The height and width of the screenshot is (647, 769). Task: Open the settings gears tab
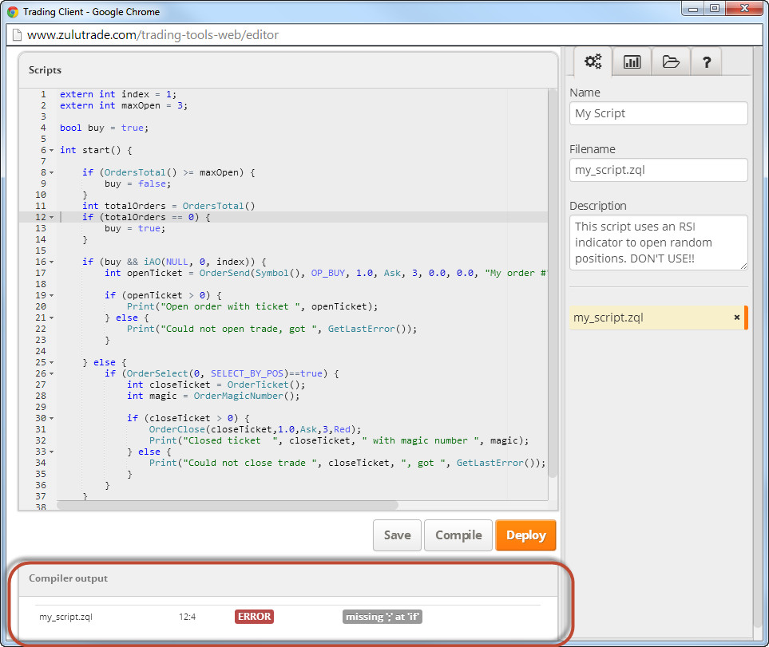(x=593, y=62)
